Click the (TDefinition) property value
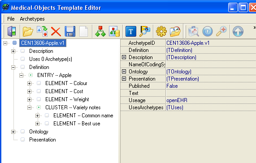256x163 pixels. [179, 50]
